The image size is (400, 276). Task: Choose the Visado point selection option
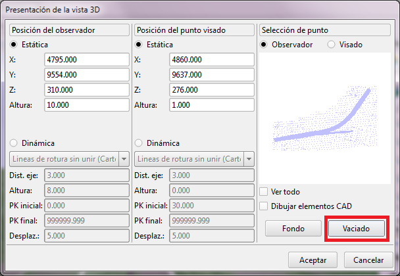click(331, 45)
